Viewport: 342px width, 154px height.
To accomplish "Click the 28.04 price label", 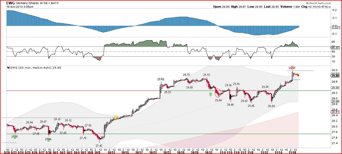I will click(x=29, y=122).
